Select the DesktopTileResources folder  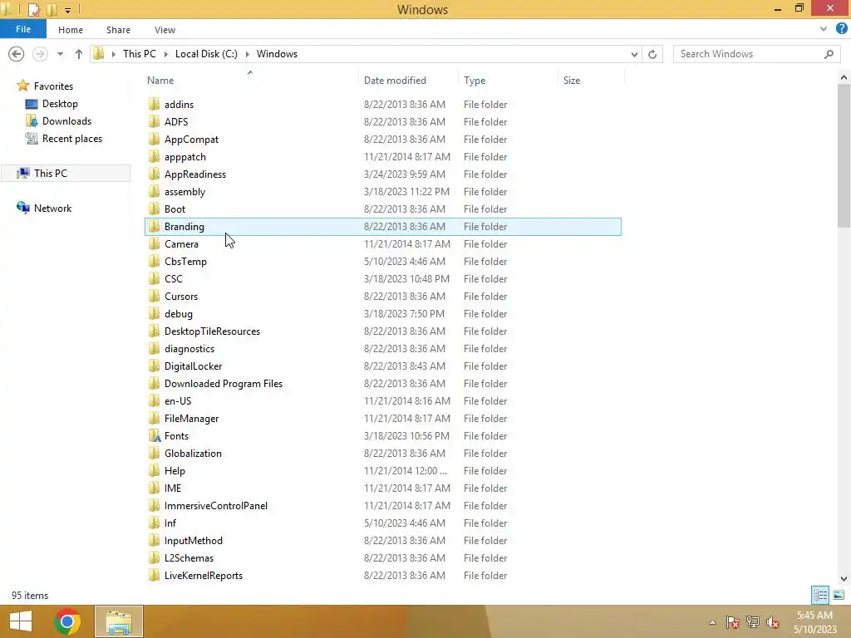[x=383, y=331]
